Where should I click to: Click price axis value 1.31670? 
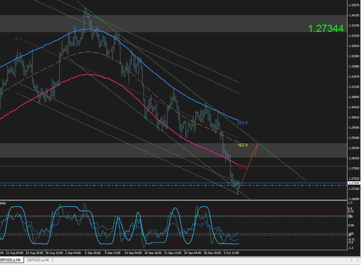pyautogui.click(x=354, y=77)
